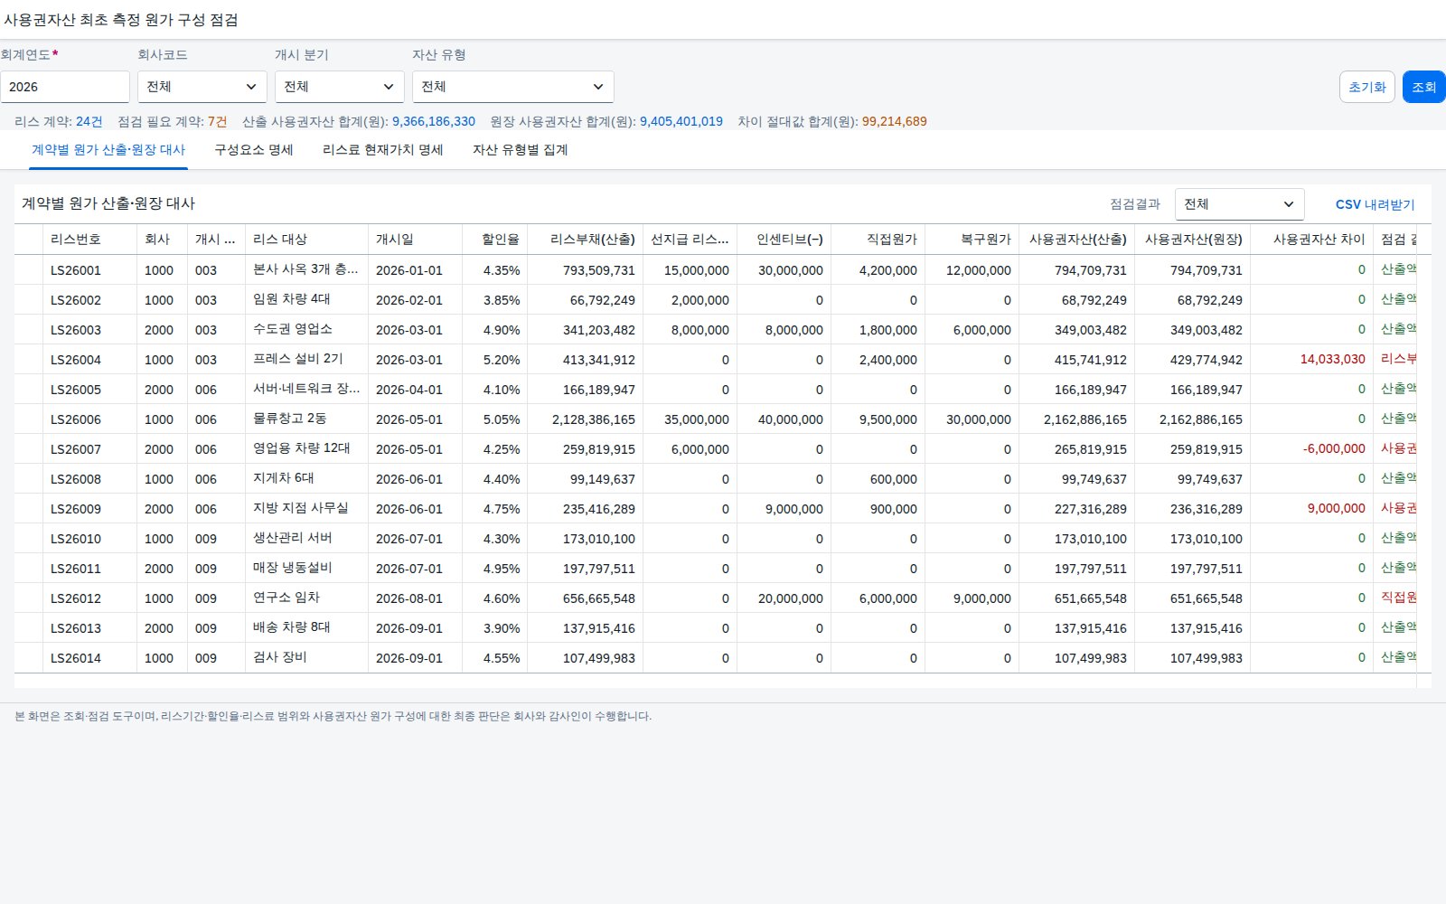Switch to 리스료 현재가치 명세 tab
Image resolution: width=1446 pixels, height=904 pixels.
382,150
